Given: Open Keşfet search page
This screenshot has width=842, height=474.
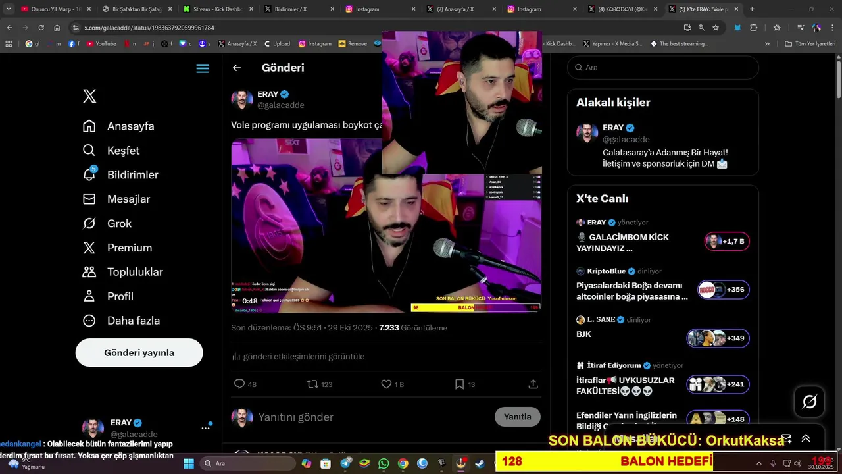Looking at the screenshot, I should [x=111, y=150].
